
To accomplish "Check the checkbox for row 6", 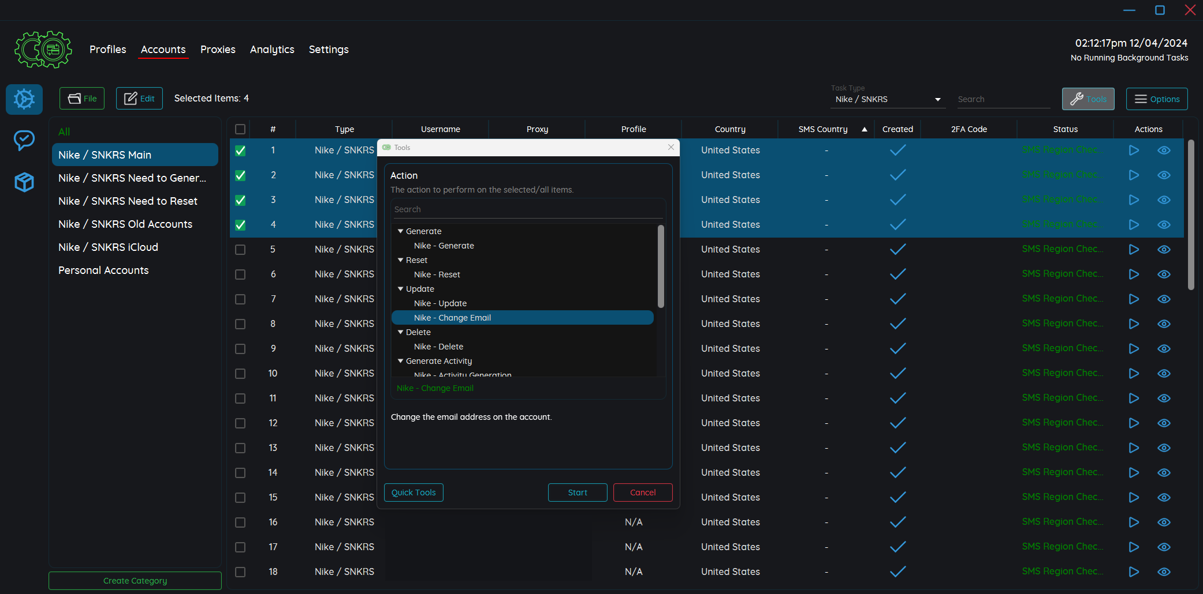I will coord(240,275).
